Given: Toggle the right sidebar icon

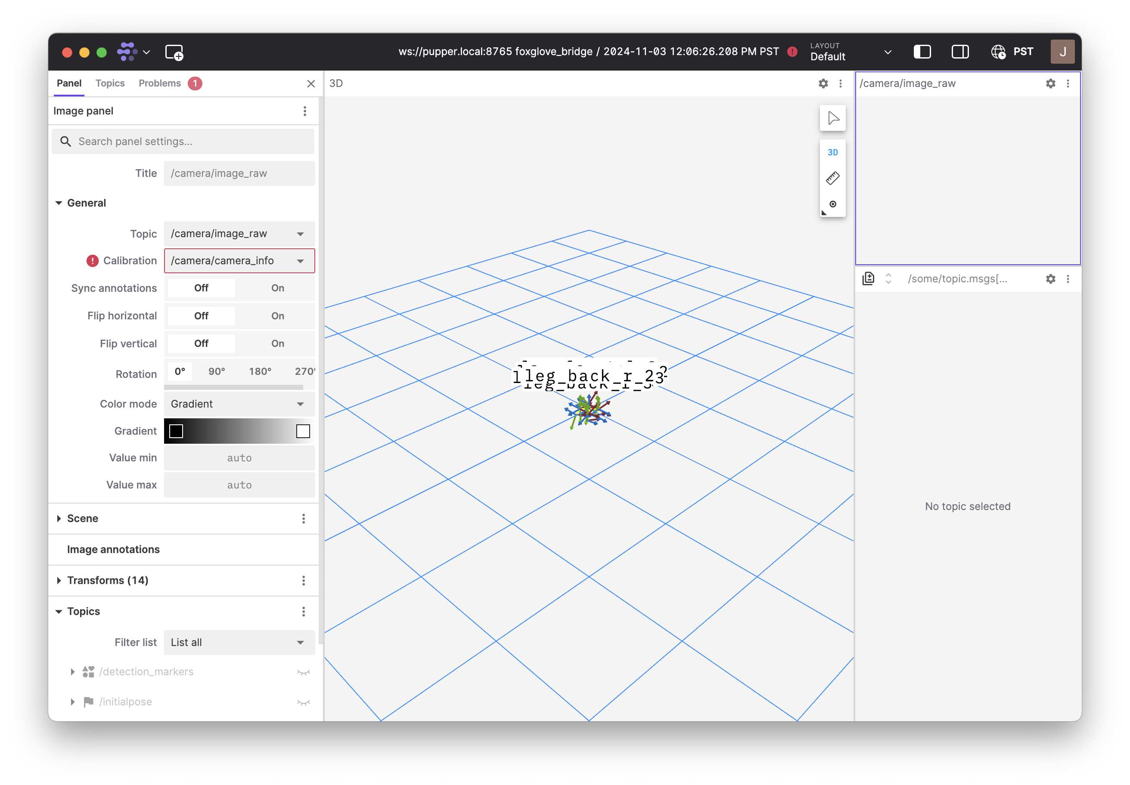Looking at the screenshot, I should pyautogui.click(x=960, y=52).
